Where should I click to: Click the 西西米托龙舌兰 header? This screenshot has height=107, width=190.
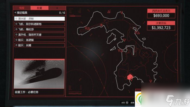tap(161, 11)
